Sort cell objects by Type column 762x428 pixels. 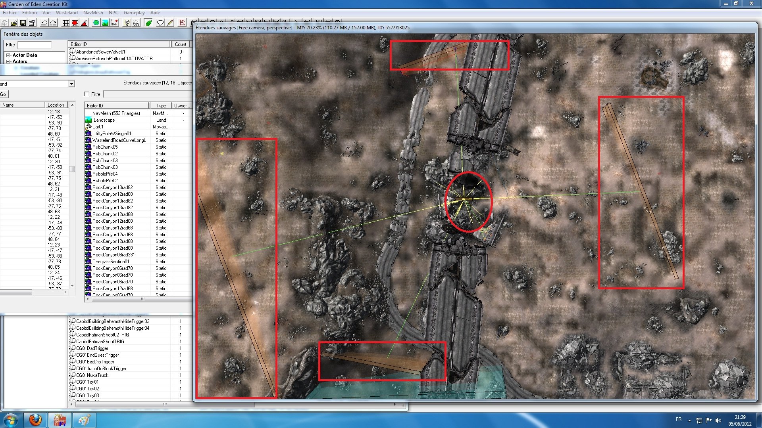point(161,106)
